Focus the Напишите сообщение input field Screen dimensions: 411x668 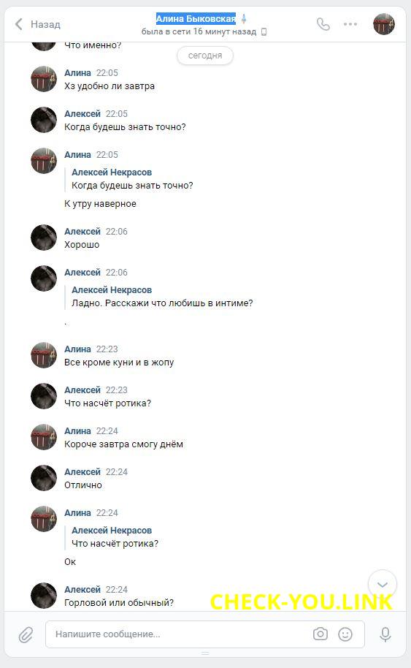(179, 634)
